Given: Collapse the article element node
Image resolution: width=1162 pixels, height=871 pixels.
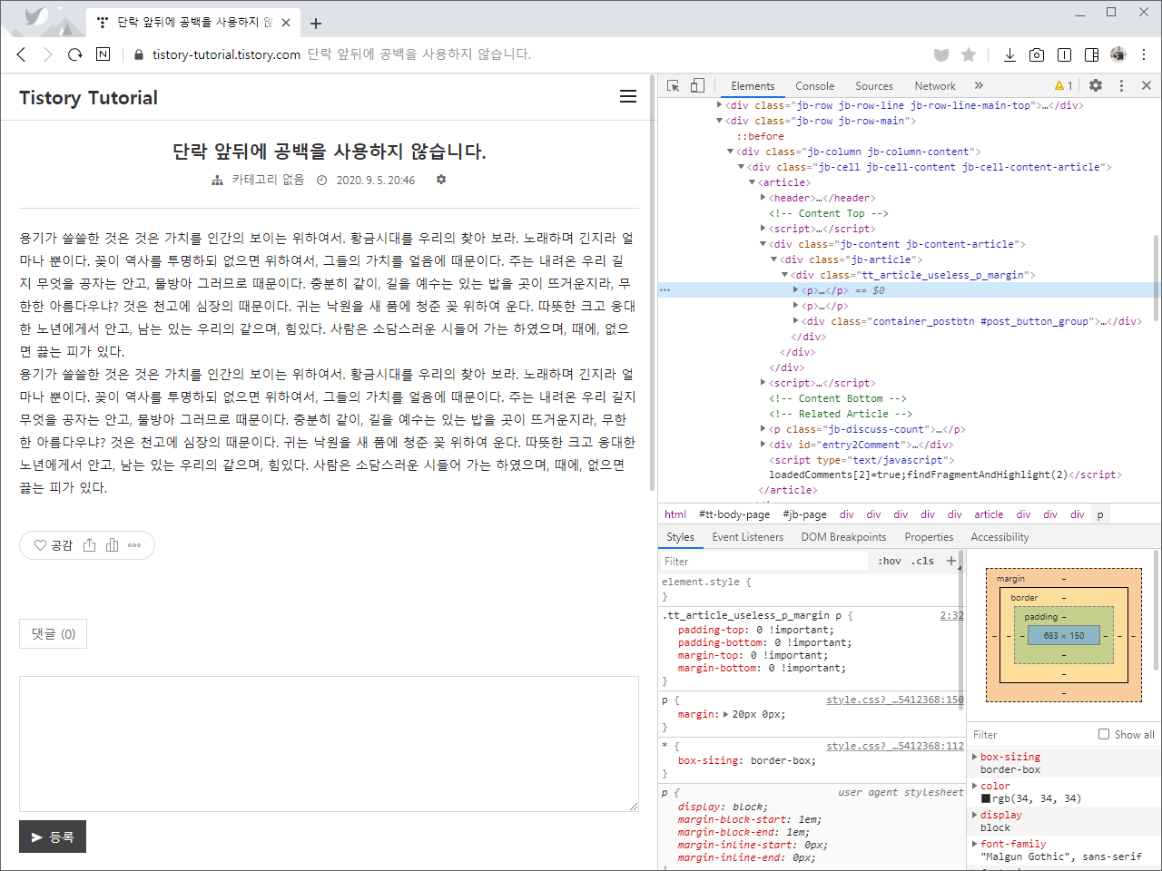Looking at the screenshot, I should (752, 182).
